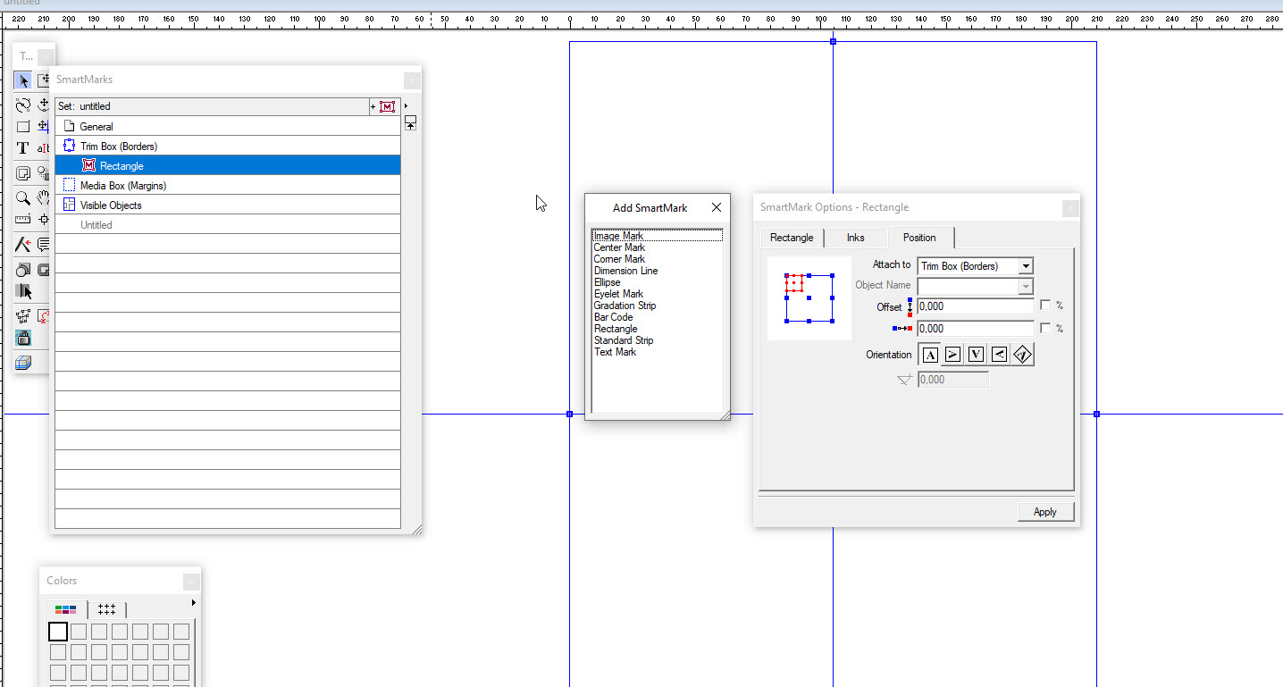Enable percent checkbox for horizontal offset
This screenshot has width=1283, height=687.
1045,328
